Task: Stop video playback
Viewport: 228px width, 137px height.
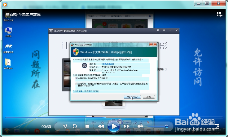Action: (x=87, y=126)
